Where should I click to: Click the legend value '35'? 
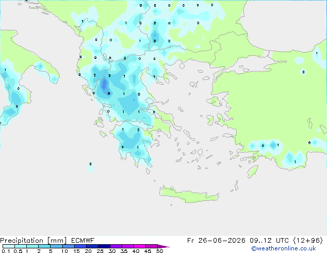[124, 251]
